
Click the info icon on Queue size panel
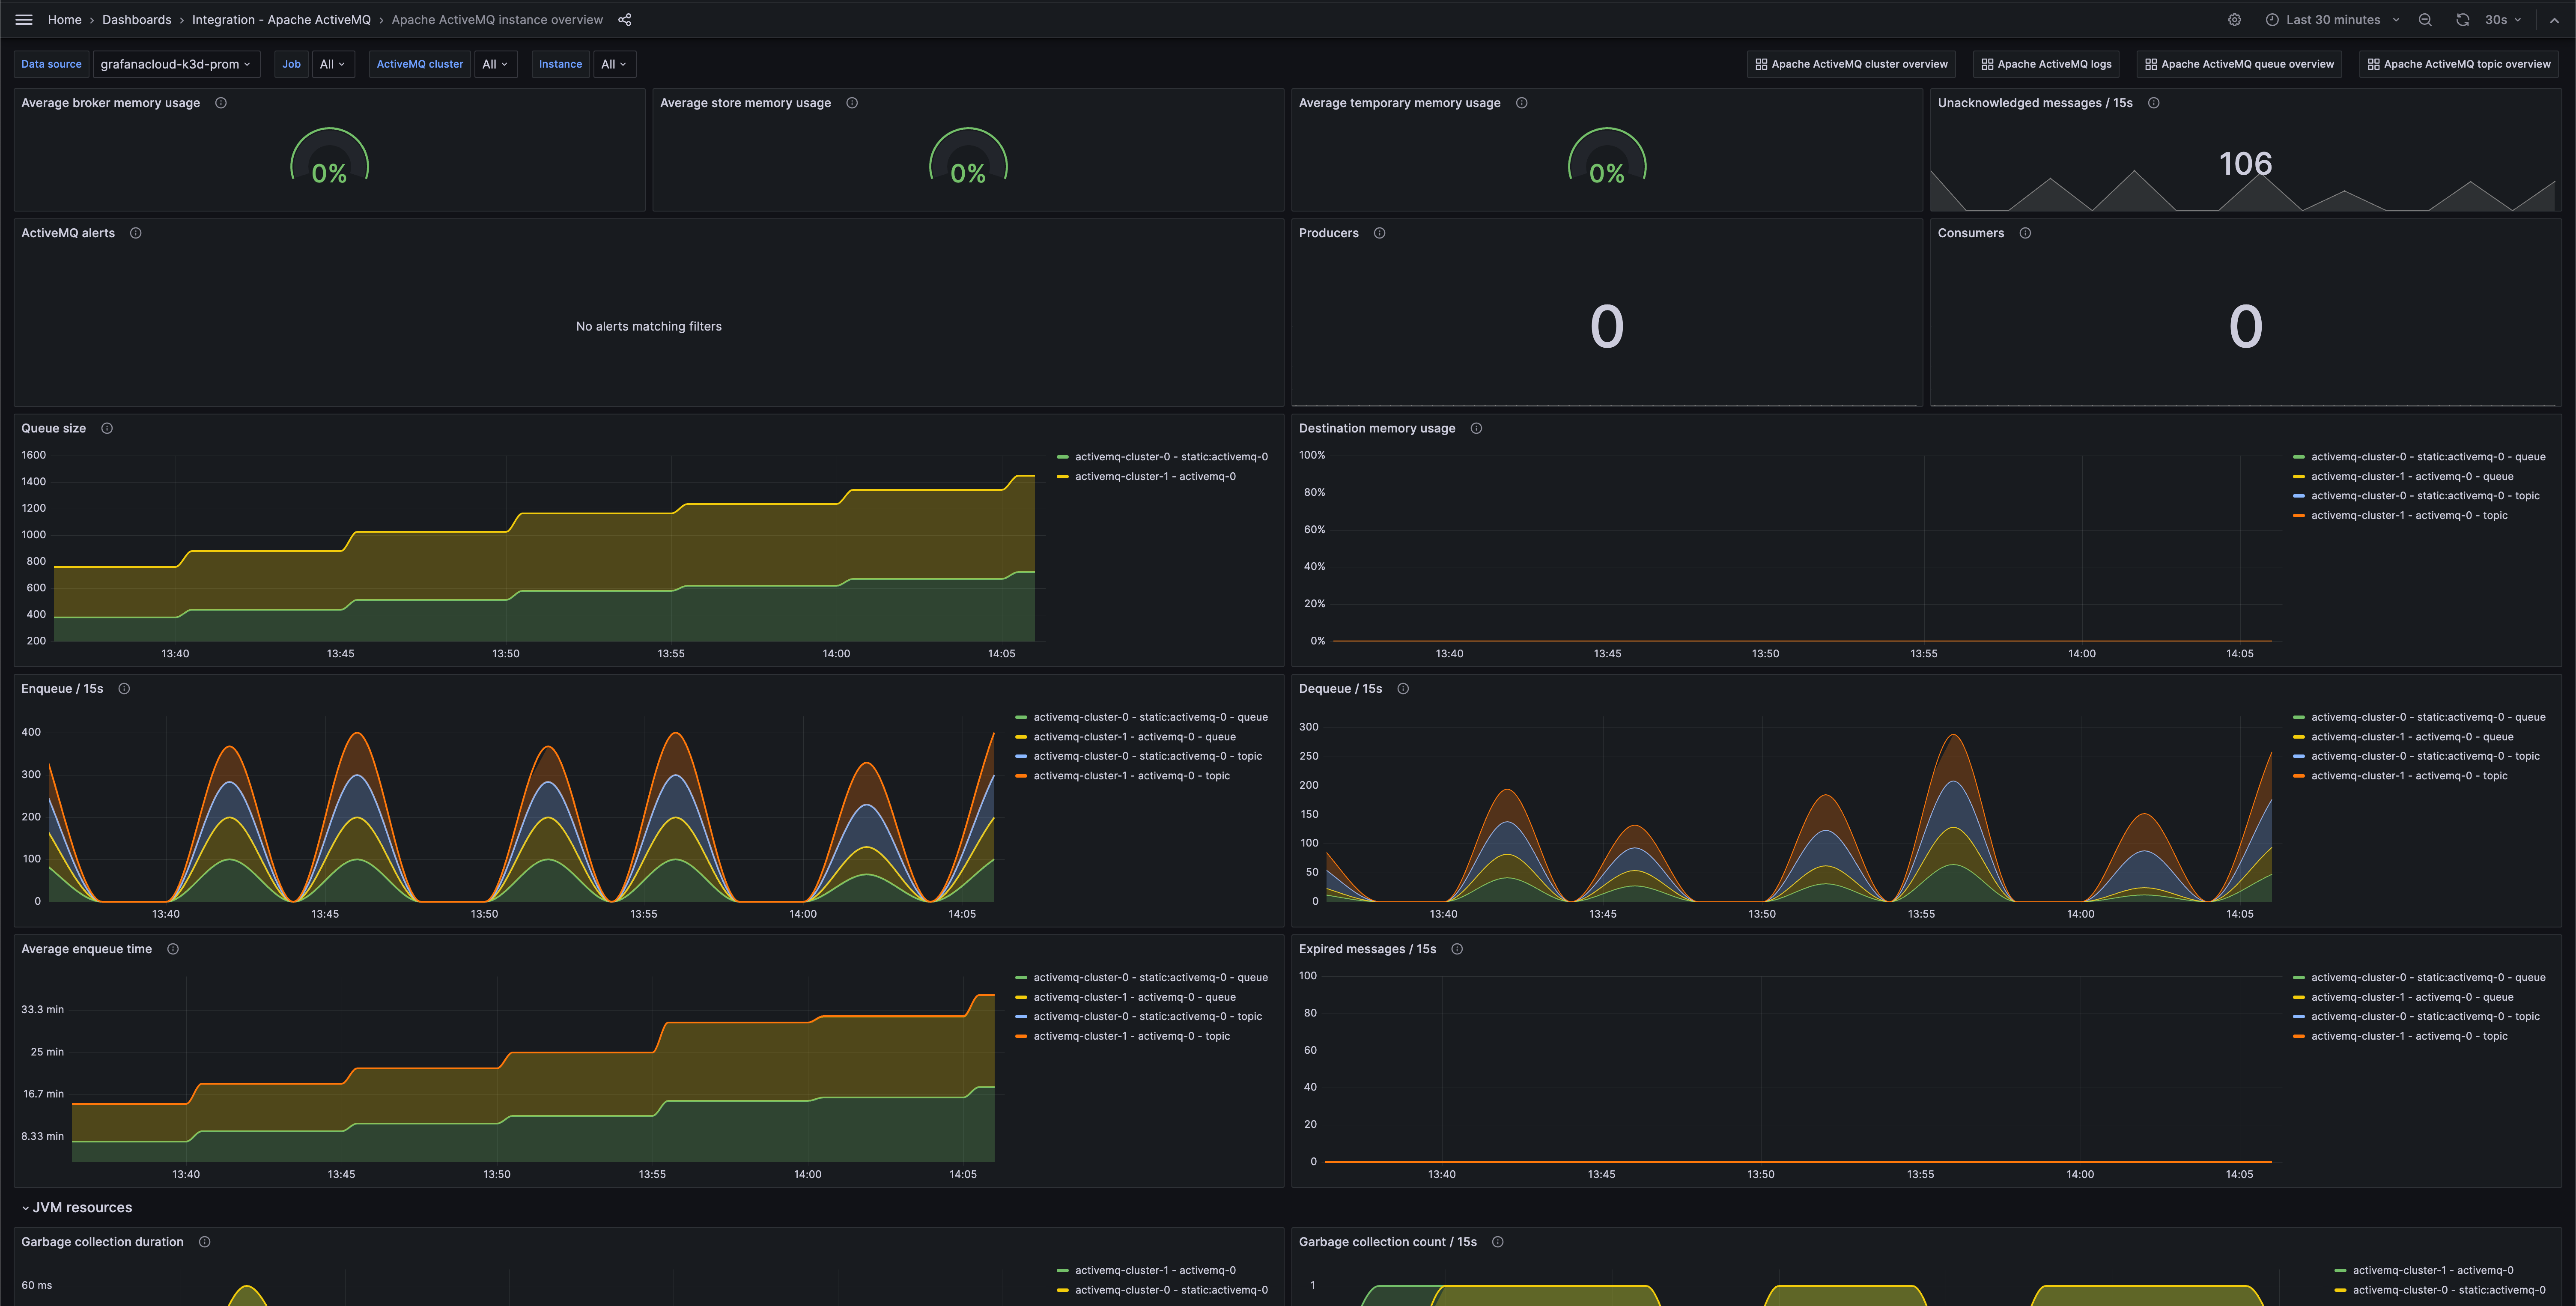(x=106, y=428)
